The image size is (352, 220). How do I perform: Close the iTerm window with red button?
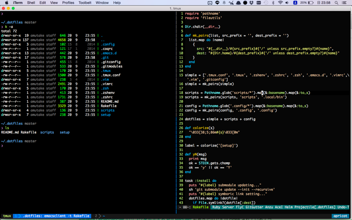[x=3, y=8]
